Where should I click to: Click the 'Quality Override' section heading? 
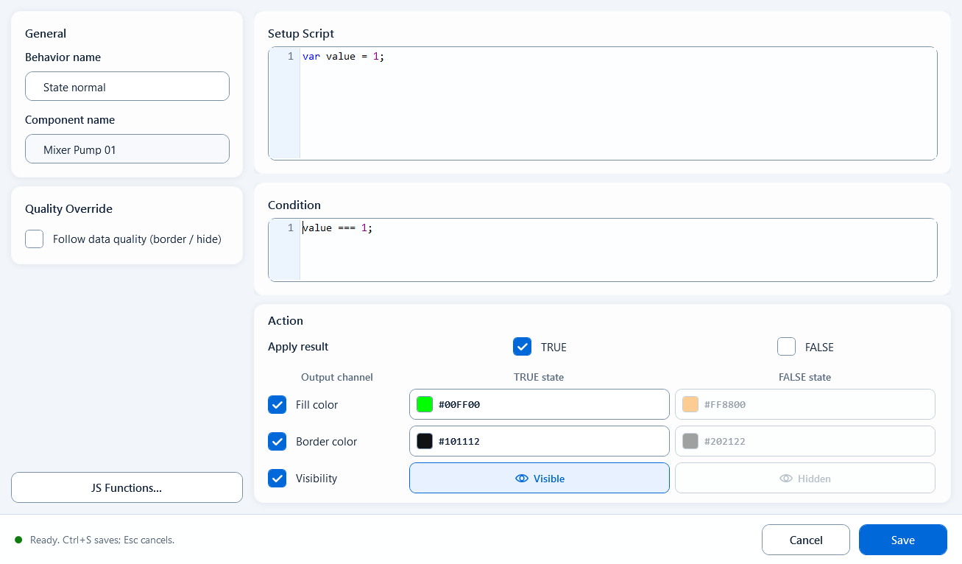point(68,209)
